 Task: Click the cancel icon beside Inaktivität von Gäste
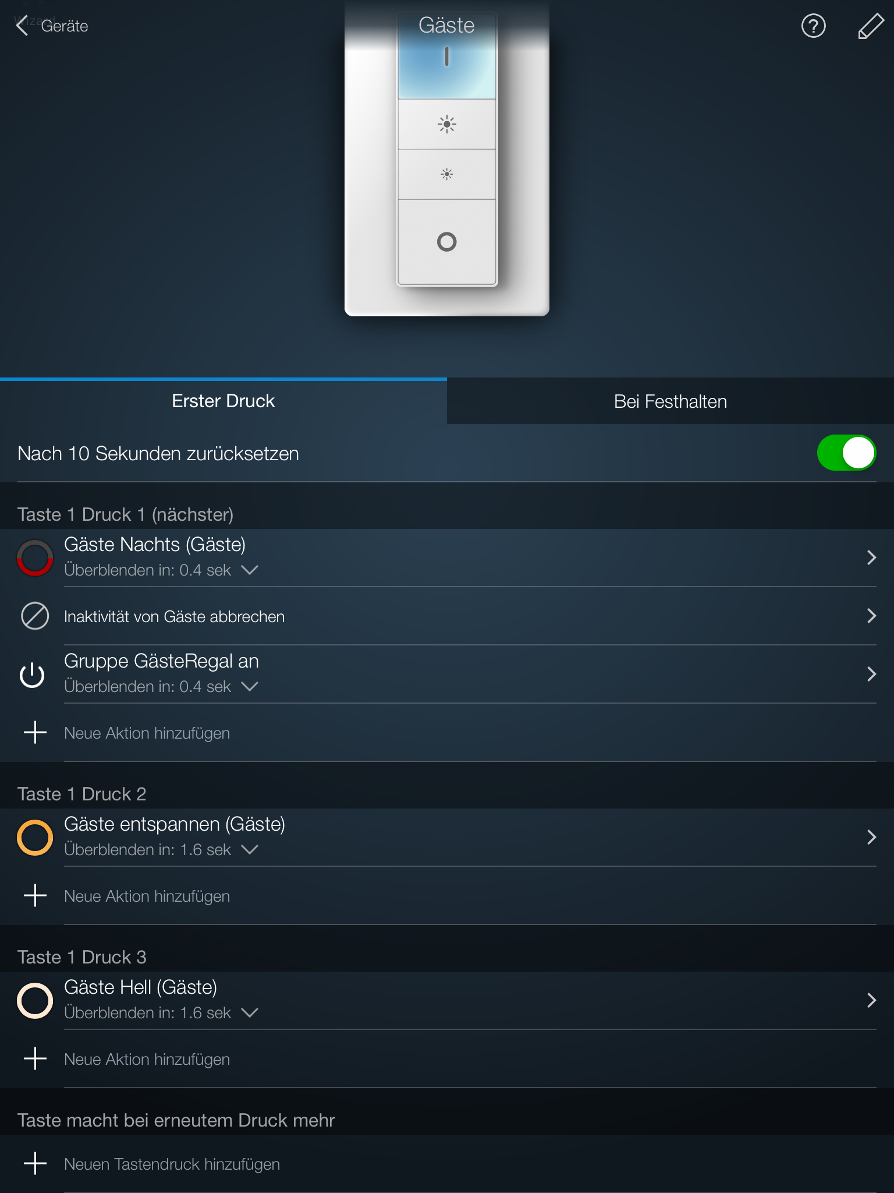coord(35,616)
